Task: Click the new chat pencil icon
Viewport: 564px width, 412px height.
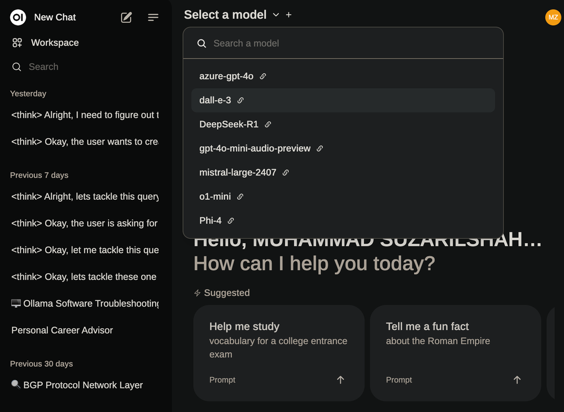Action: click(126, 17)
